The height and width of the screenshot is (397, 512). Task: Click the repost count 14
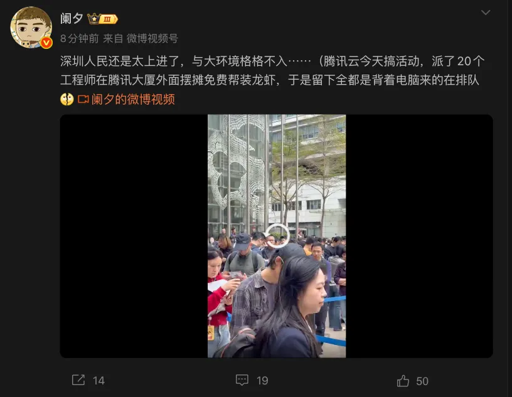pyautogui.click(x=99, y=381)
